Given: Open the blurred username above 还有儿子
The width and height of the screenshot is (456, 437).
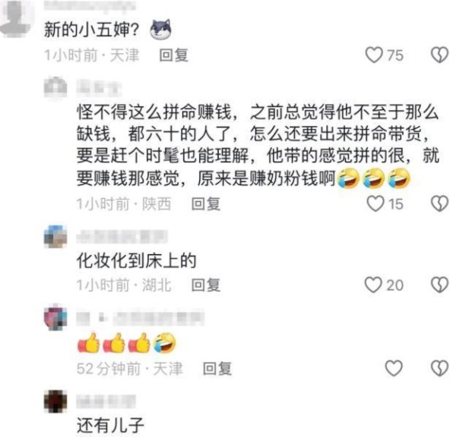Looking at the screenshot, I should 106,401.
